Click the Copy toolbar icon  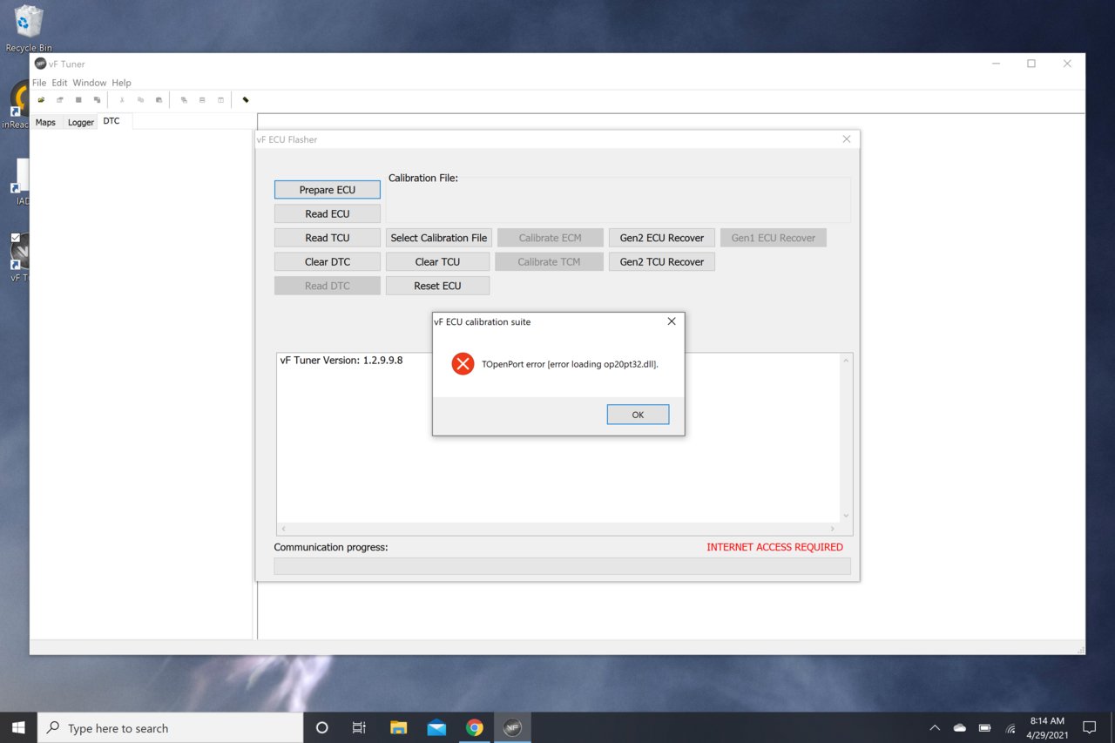tap(140, 100)
